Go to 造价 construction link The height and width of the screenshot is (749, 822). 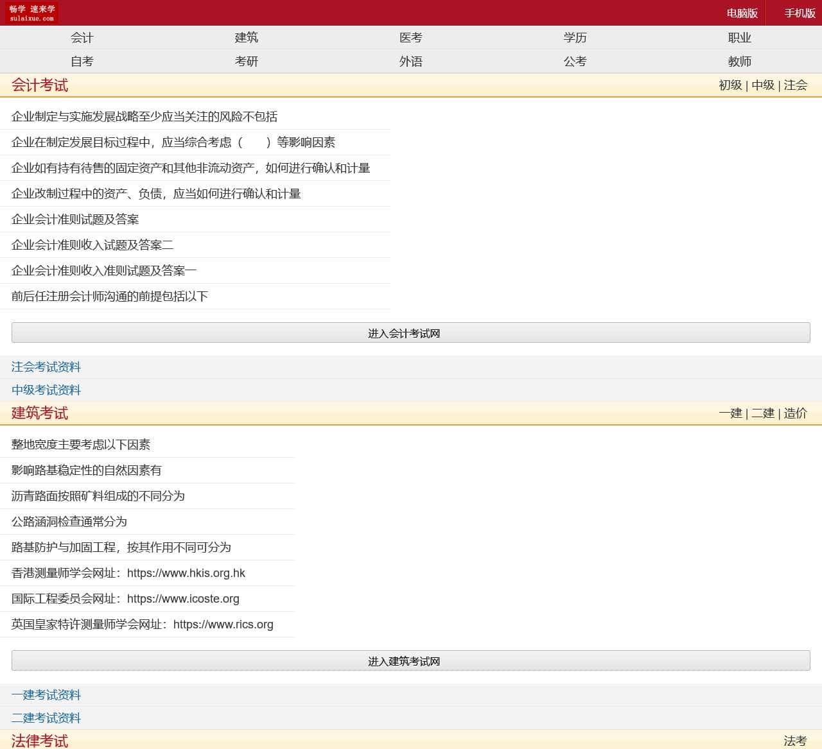[x=796, y=413]
